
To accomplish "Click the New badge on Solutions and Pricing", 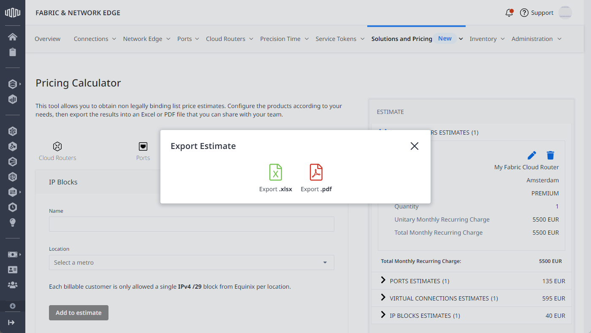I will [x=445, y=38].
